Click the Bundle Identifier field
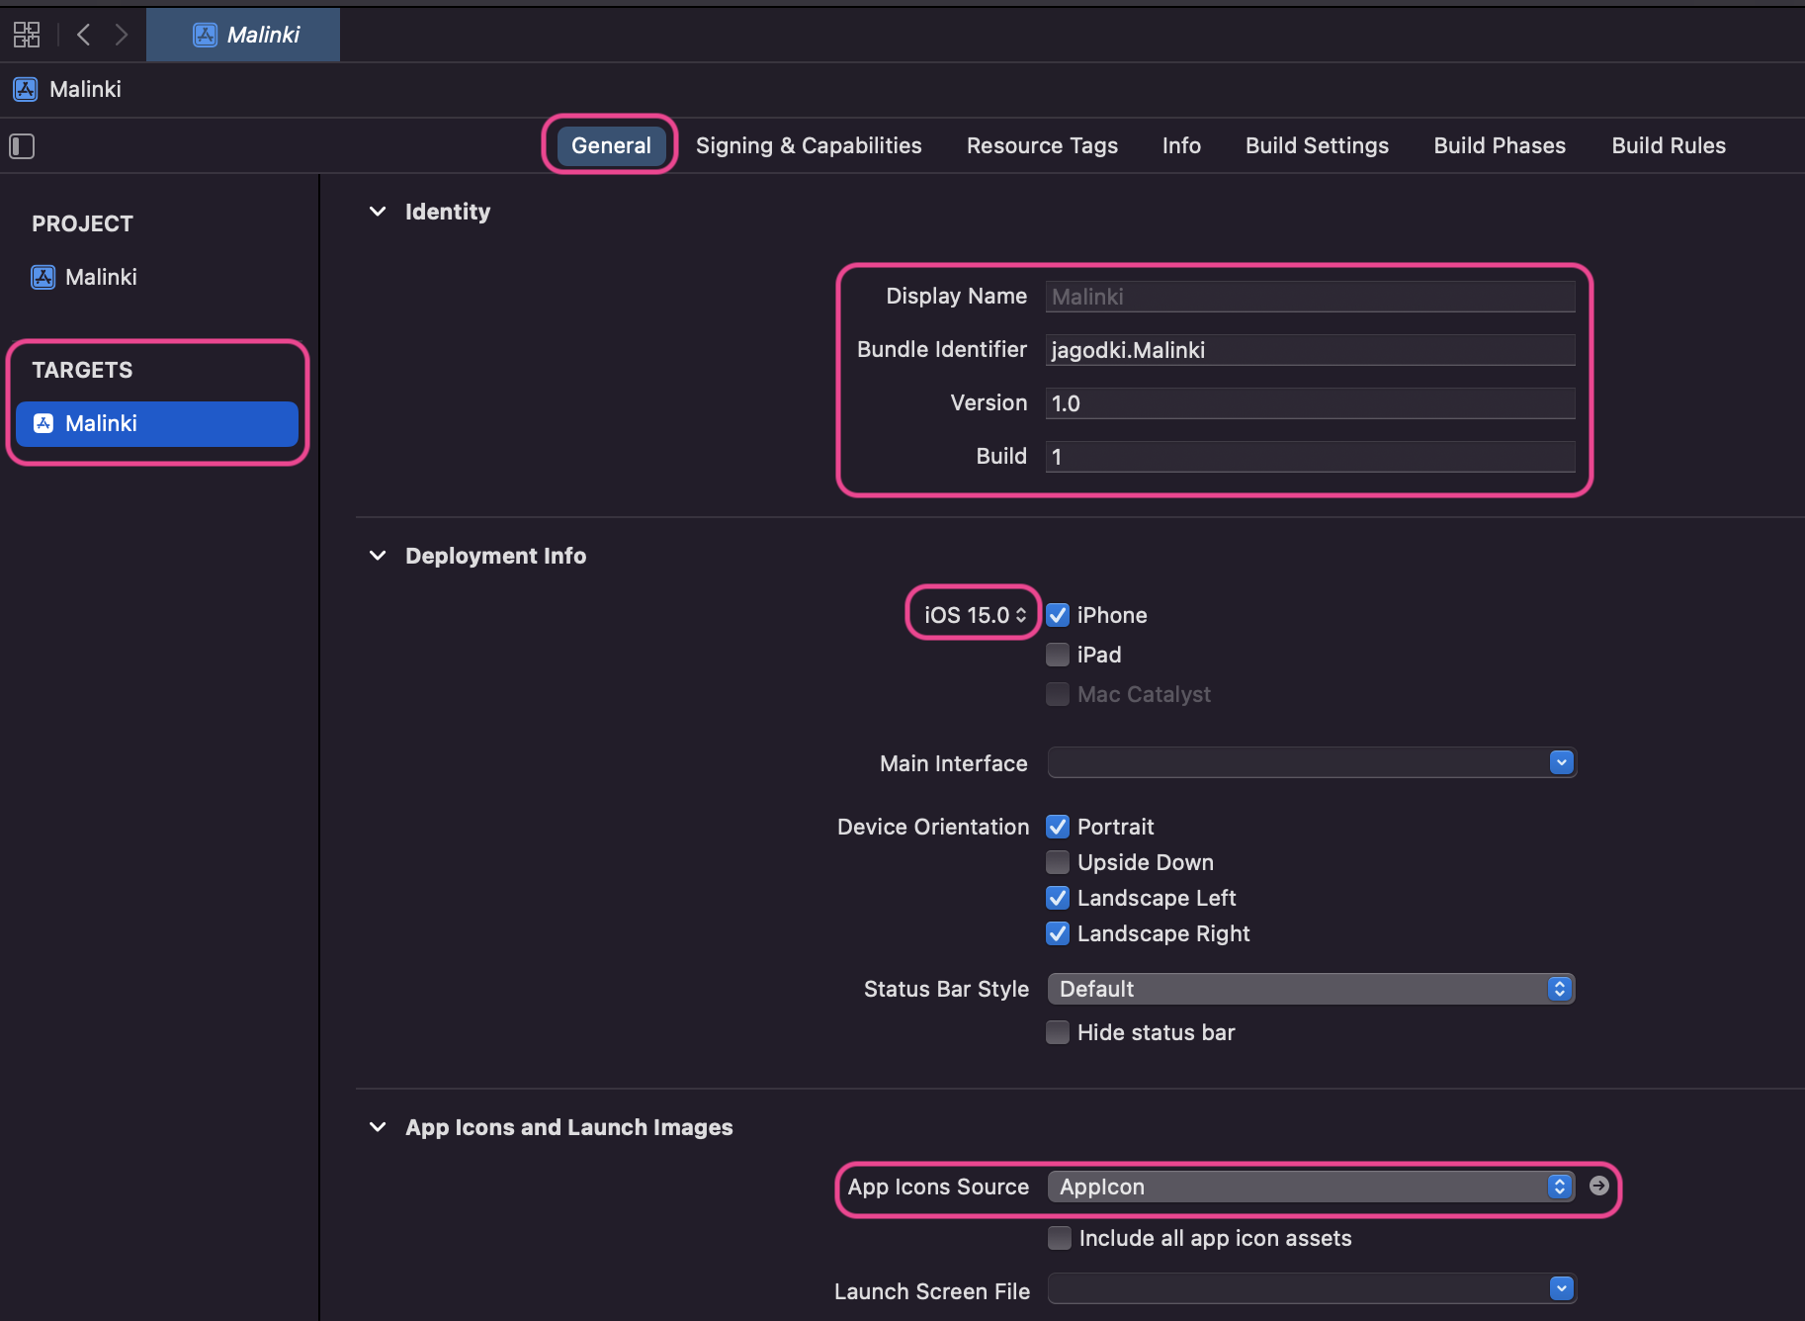This screenshot has width=1805, height=1321. (x=1310, y=350)
